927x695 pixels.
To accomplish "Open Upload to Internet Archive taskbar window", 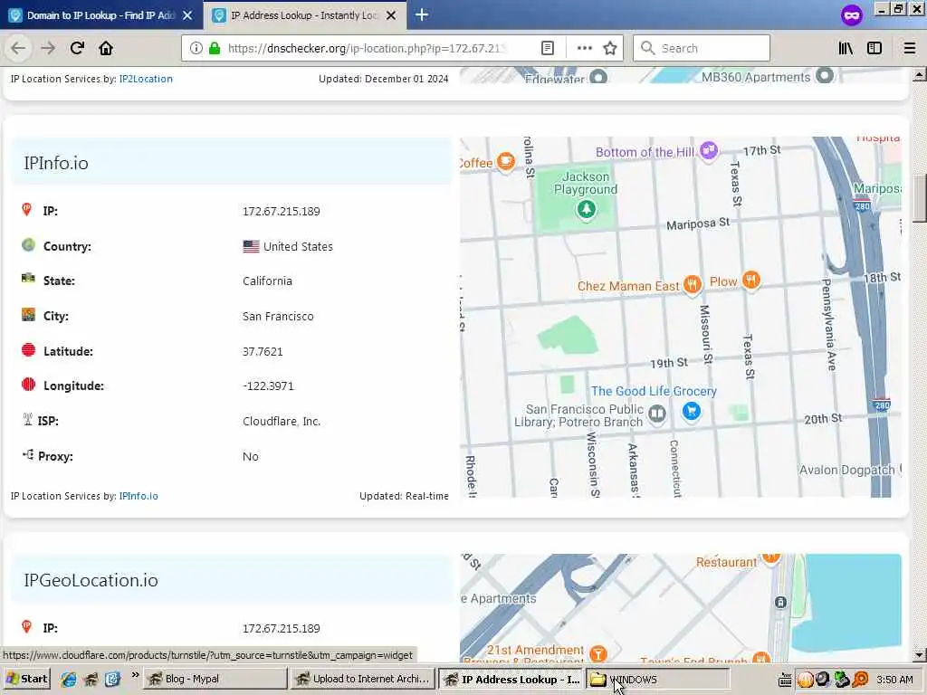I will coord(362,679).
